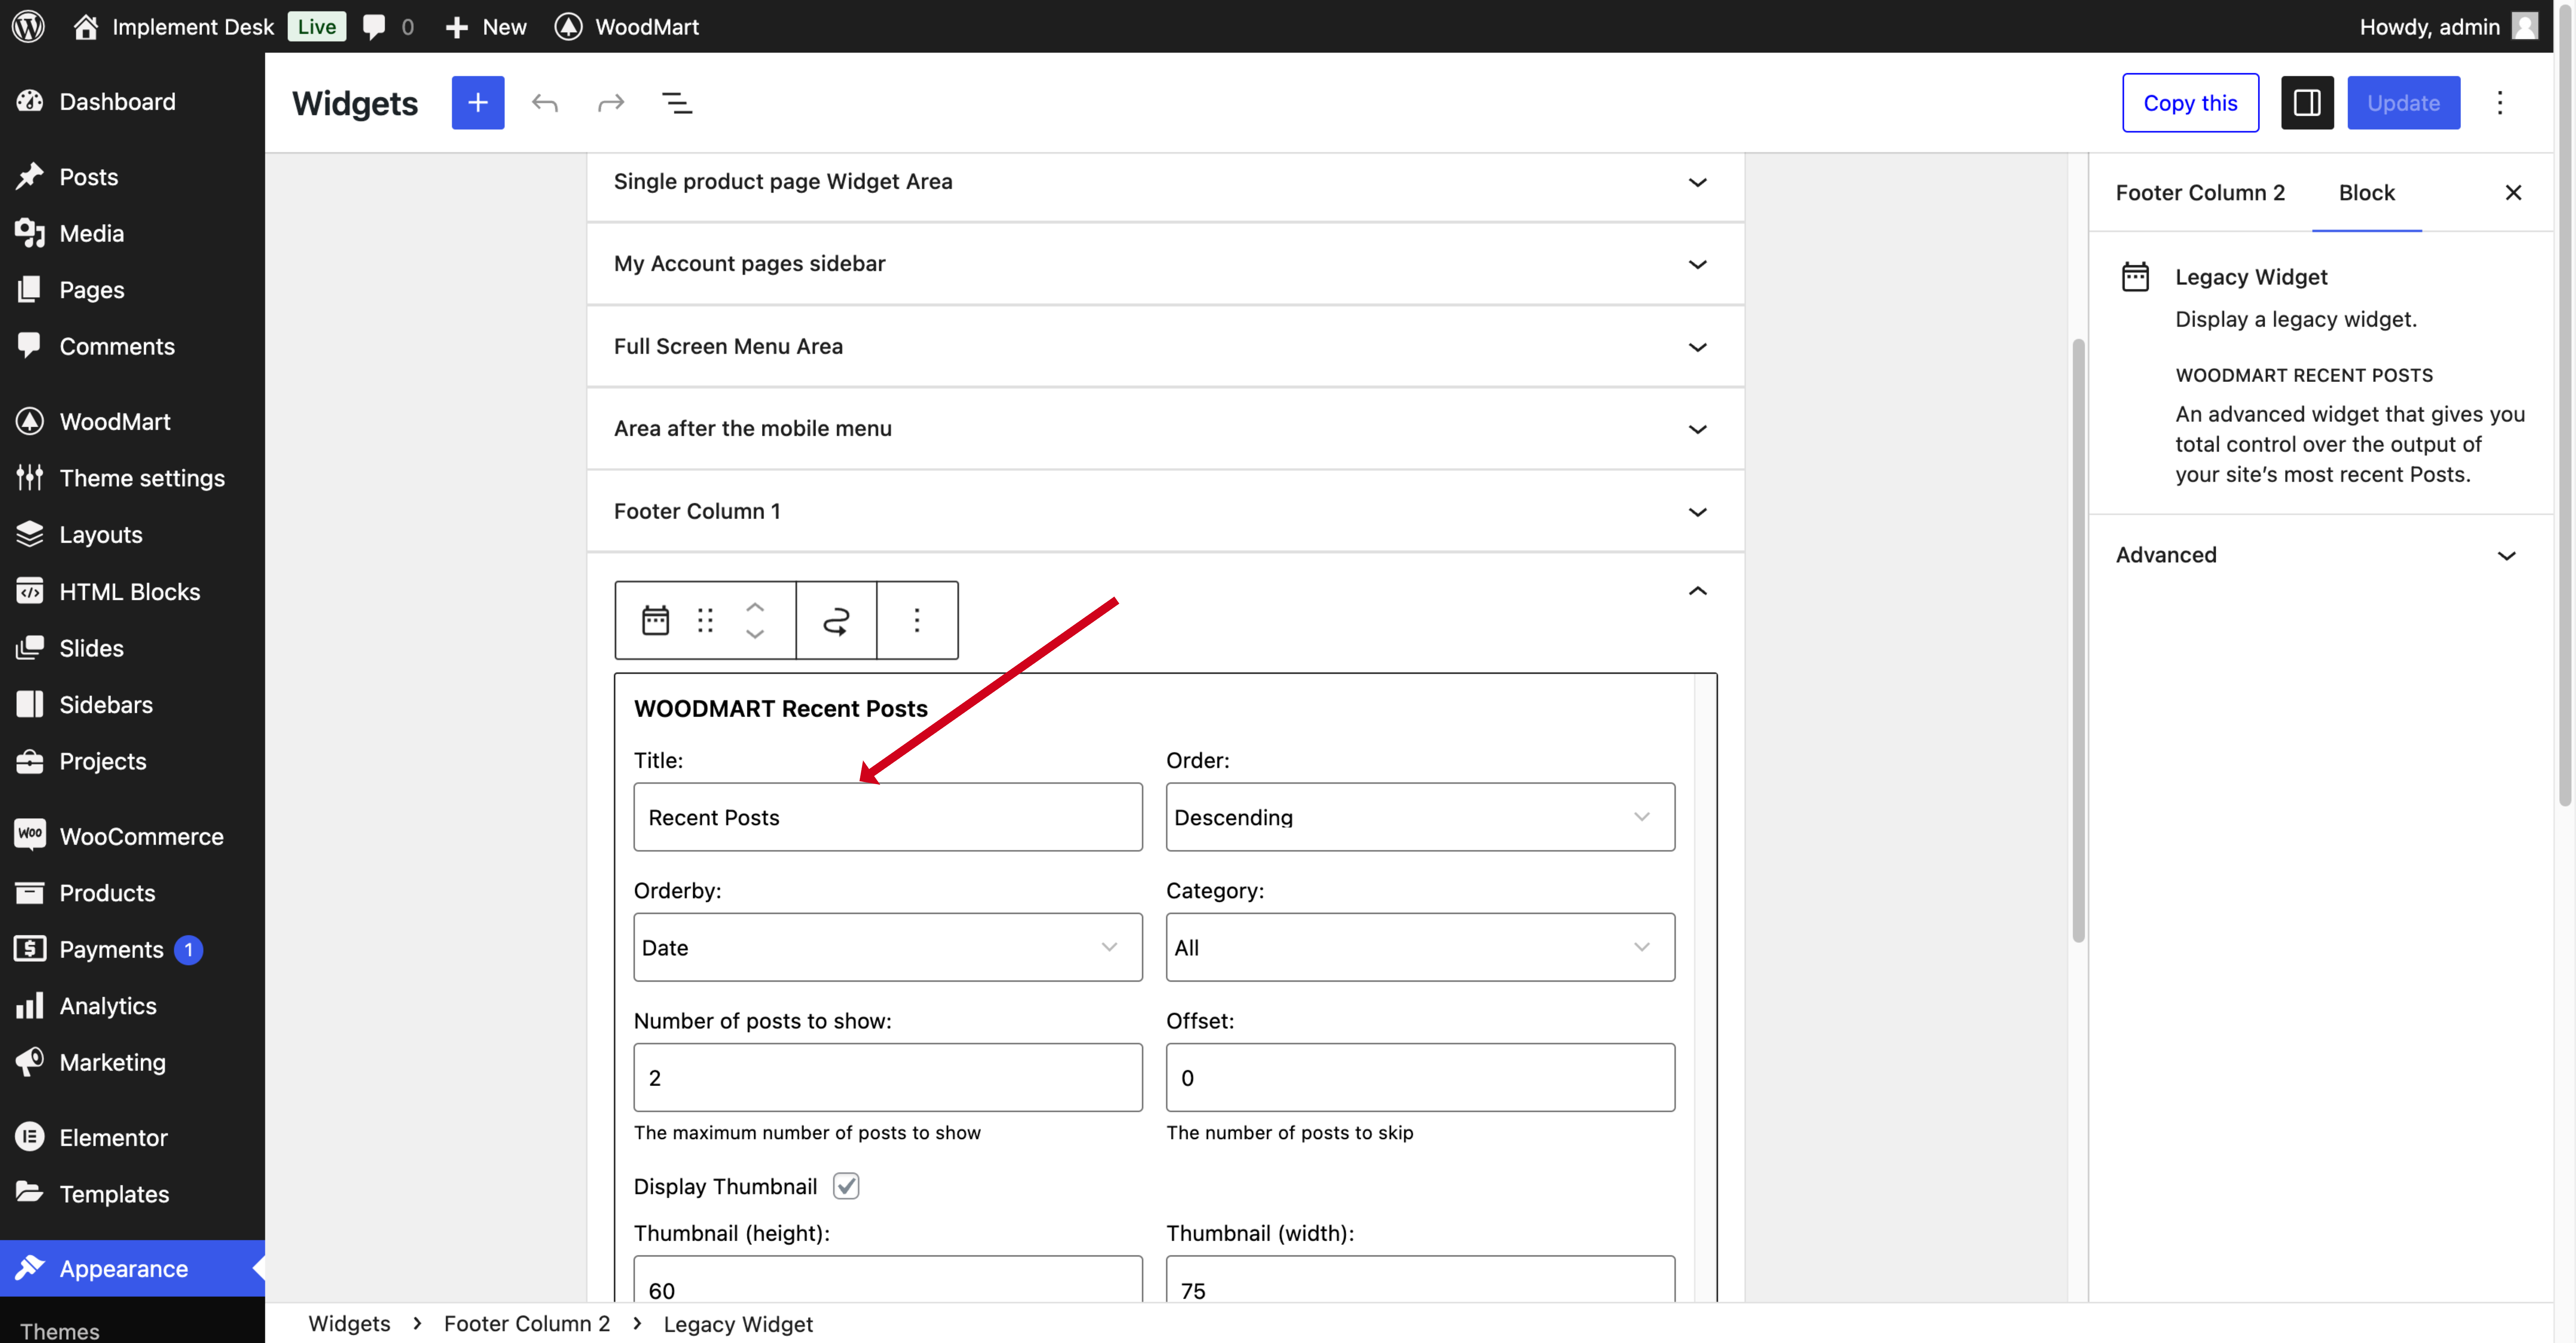Move the widget block up
The image size is (2576, 1343).
click(755, 607)
